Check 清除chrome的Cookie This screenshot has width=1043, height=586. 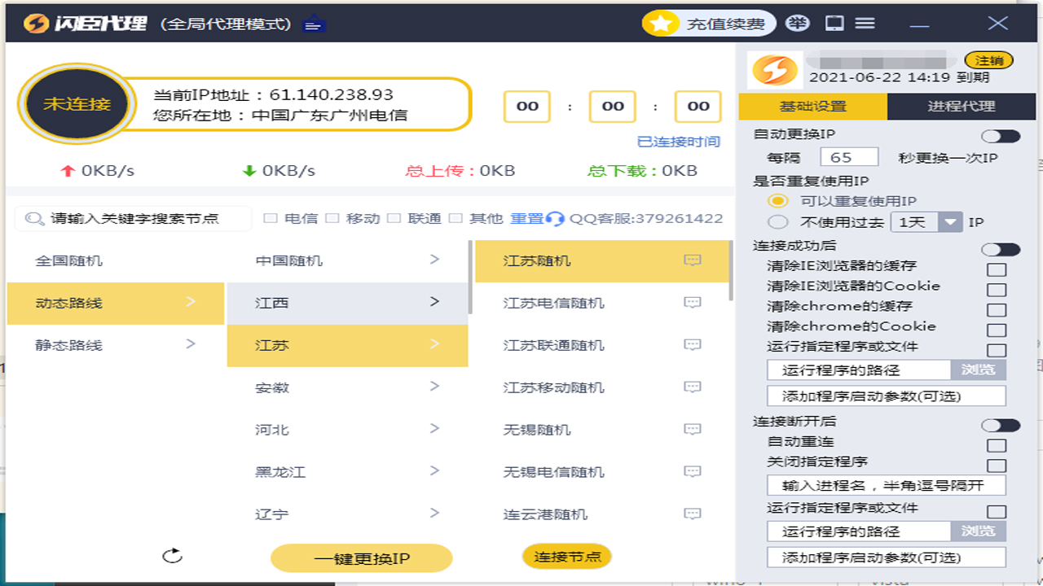pyautogui.click(x=997, y=330)
